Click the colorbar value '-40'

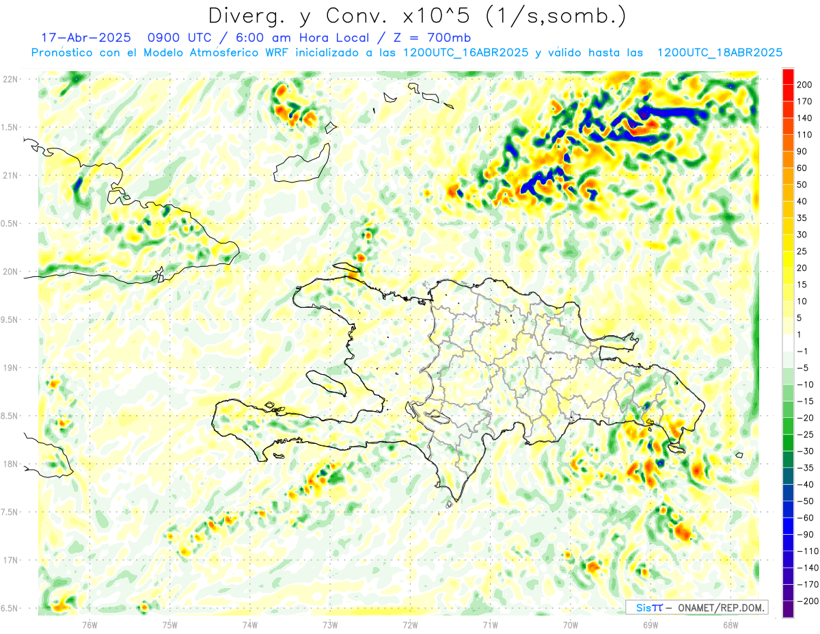pyautogui.click(x=805, y=484)
